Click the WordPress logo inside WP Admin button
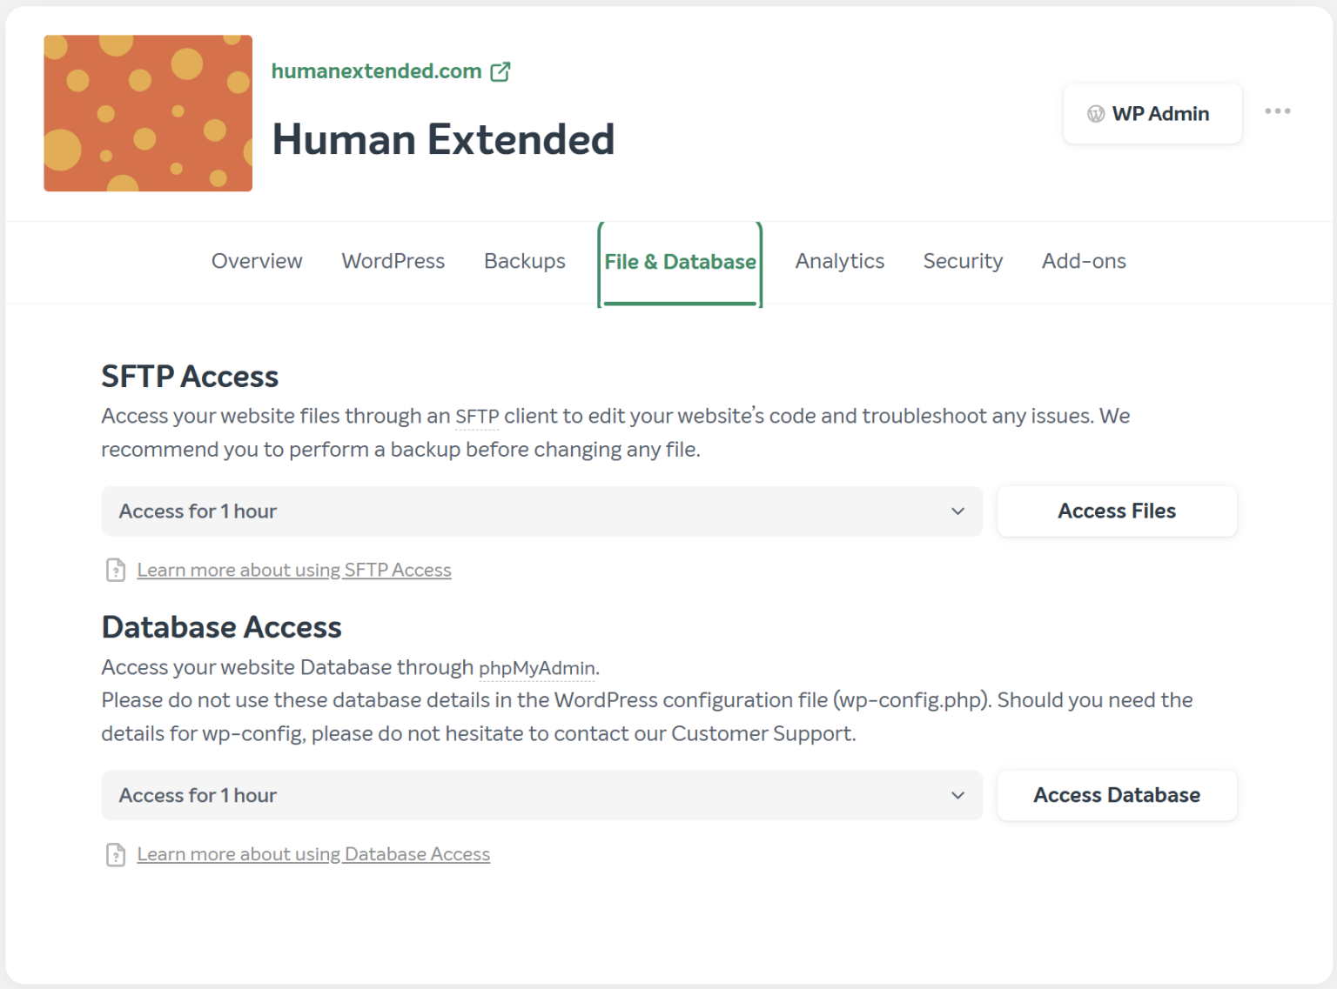Screen dimensions: 1337x989 (x=1095, y=113)
